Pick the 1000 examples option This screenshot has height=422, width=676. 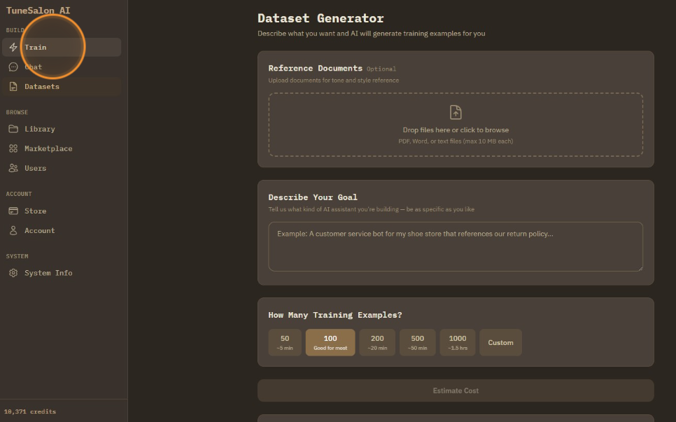[458, 342]
